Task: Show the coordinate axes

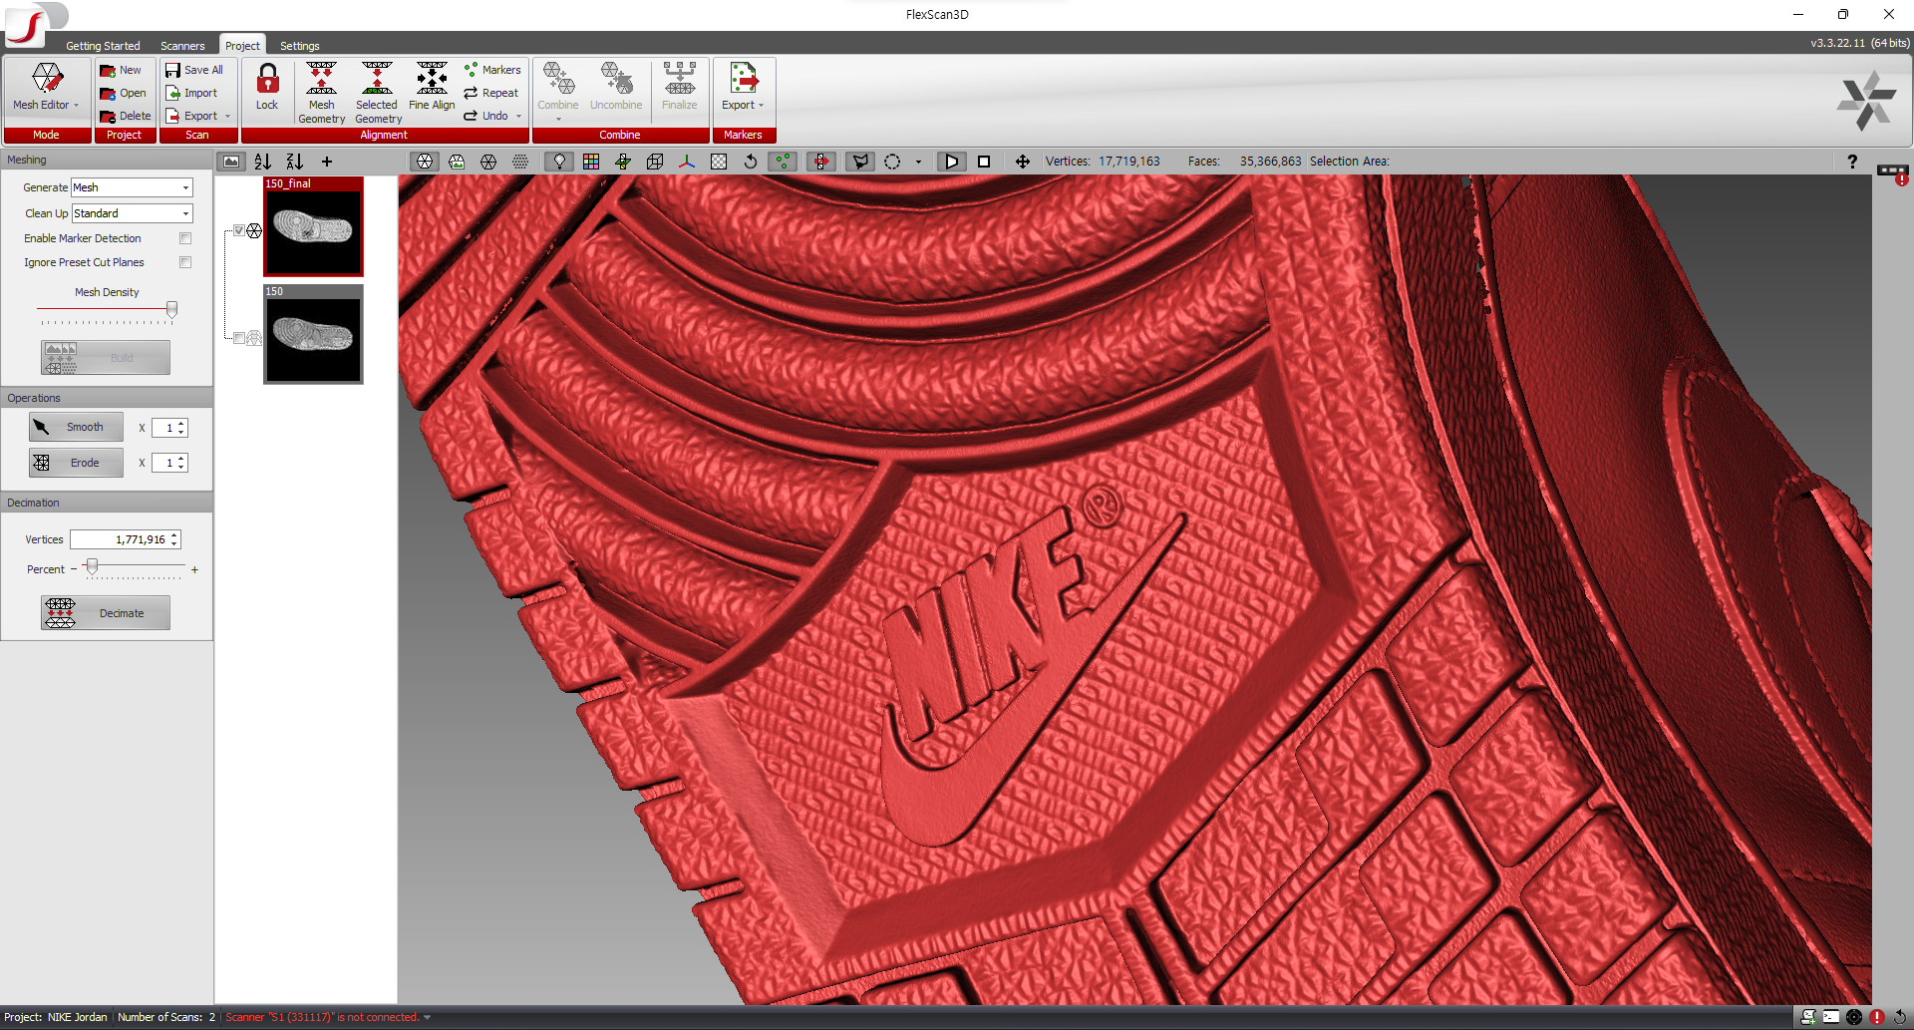Action: [x=687, y=162]
